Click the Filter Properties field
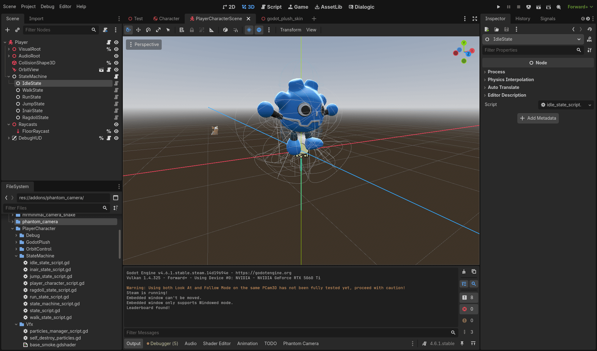Viewport: 597px width, 351px height. [533, 50]
